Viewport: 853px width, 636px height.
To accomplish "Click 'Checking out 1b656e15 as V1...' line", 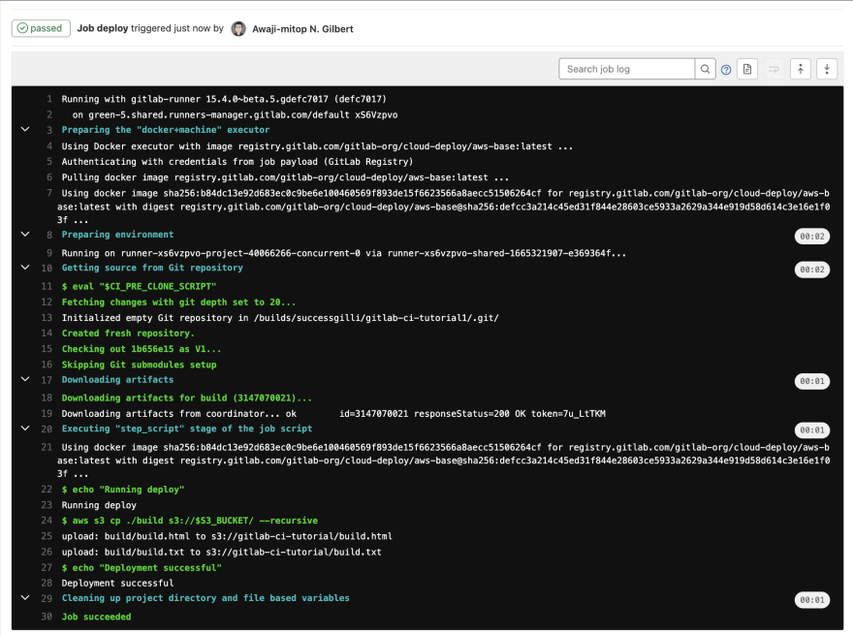I will pyautogui.click(x=142, y=349).
